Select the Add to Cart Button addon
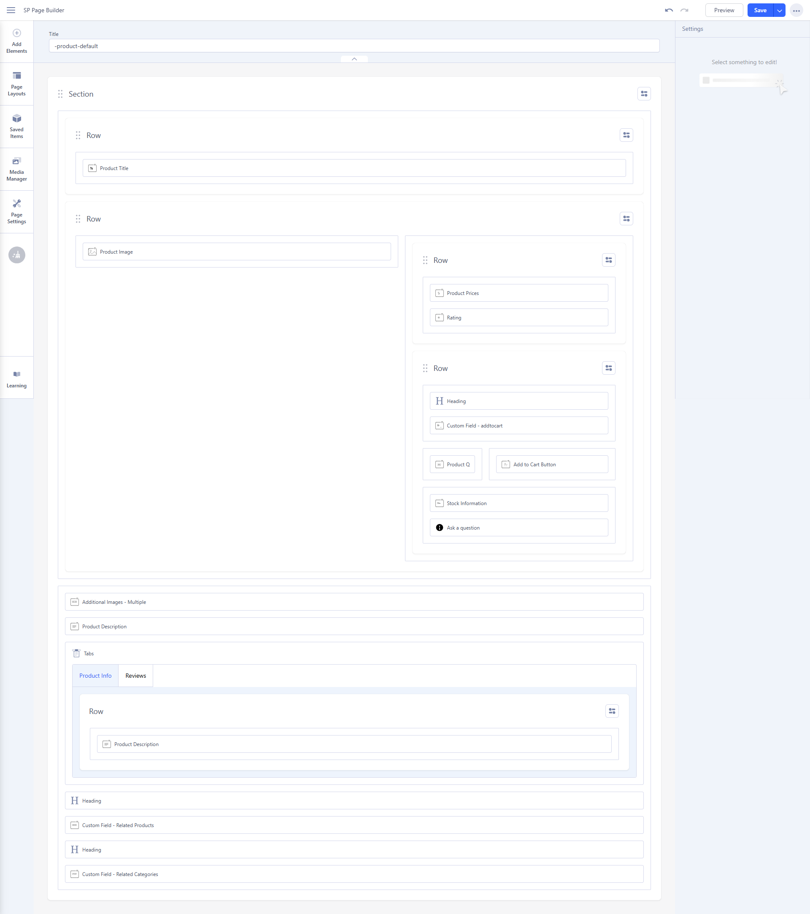This screenshot has width=810, height=914. tap(552, 464)
